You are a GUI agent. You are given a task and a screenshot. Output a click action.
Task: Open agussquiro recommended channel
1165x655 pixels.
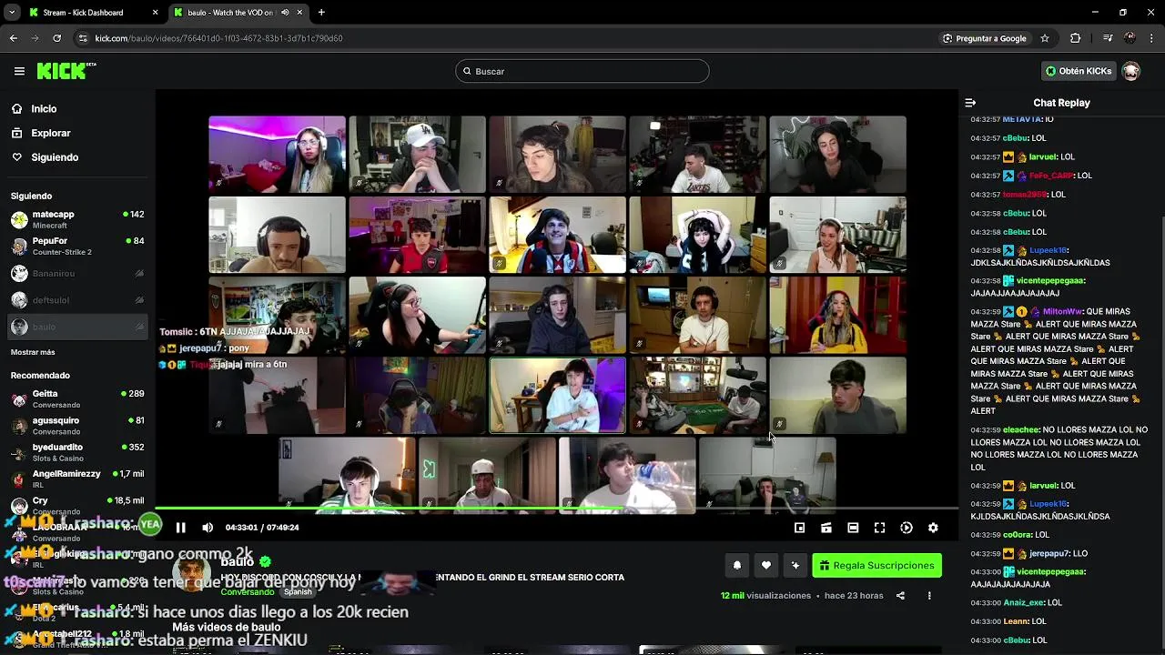tap(77, 426)
